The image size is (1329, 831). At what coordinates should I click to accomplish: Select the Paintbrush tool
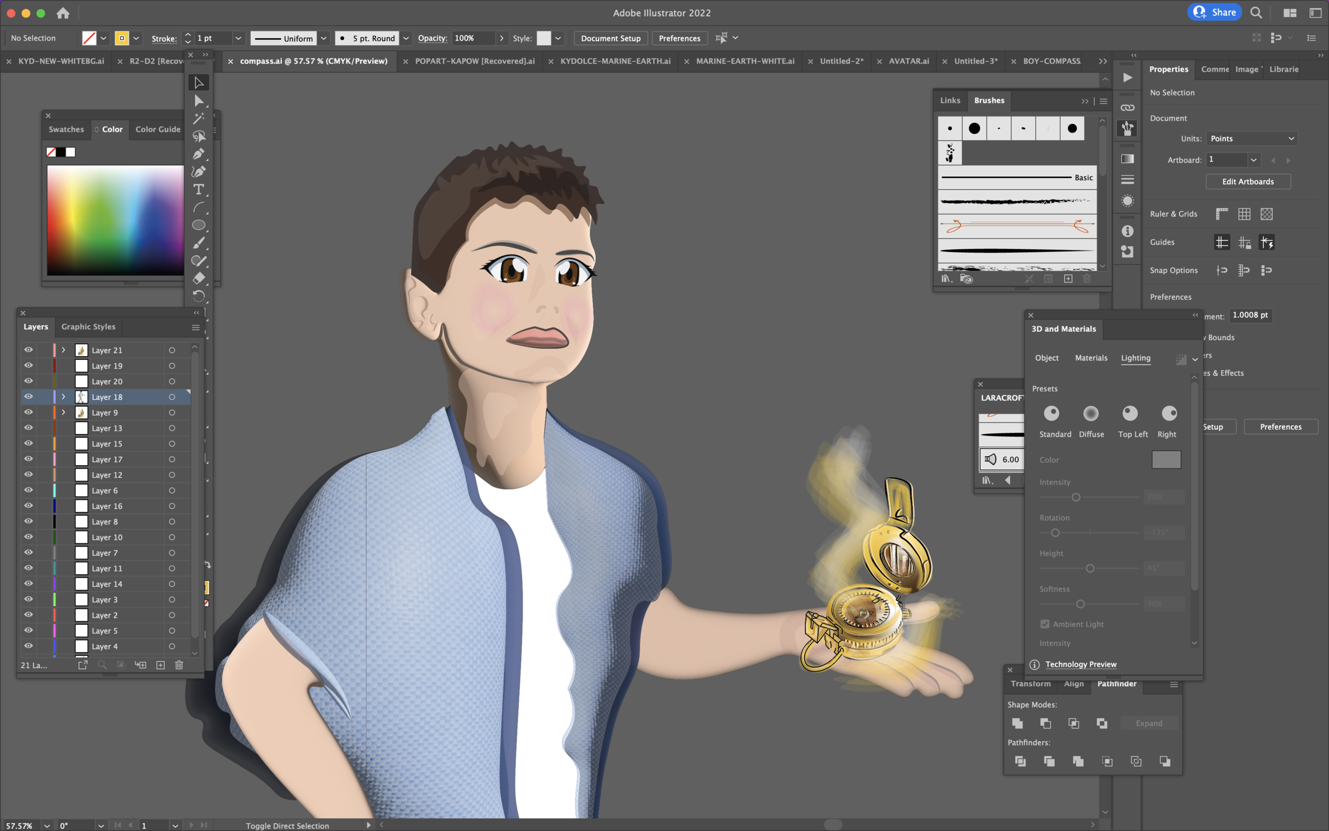[198, 243]
